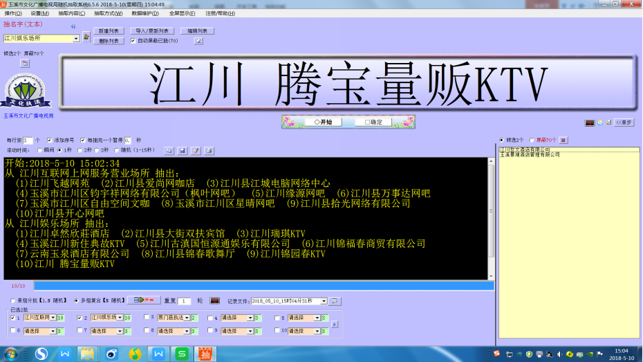Click the blue arrow at right of batch groups
This screenshot has height=362, width=643.
pyautogui.click(x=335, y=324)
